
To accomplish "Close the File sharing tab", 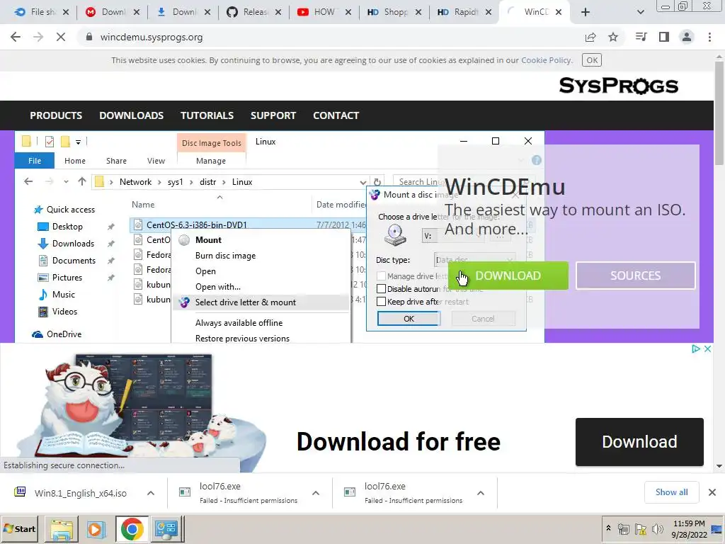I will pyautogui.click(x=66, y=12).
